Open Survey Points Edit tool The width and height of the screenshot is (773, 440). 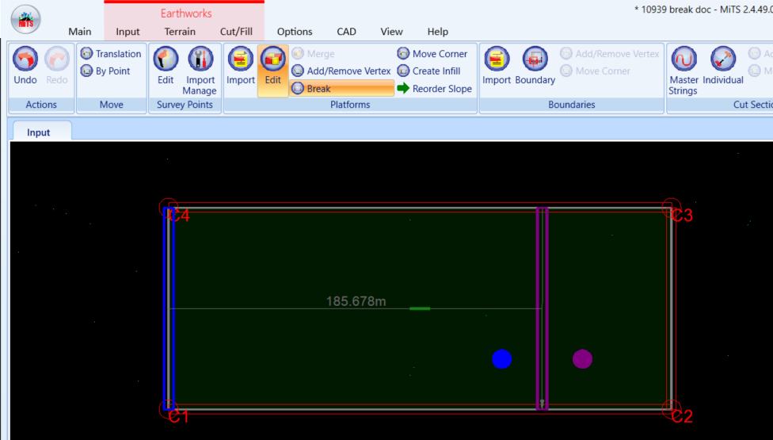point(166,66)
